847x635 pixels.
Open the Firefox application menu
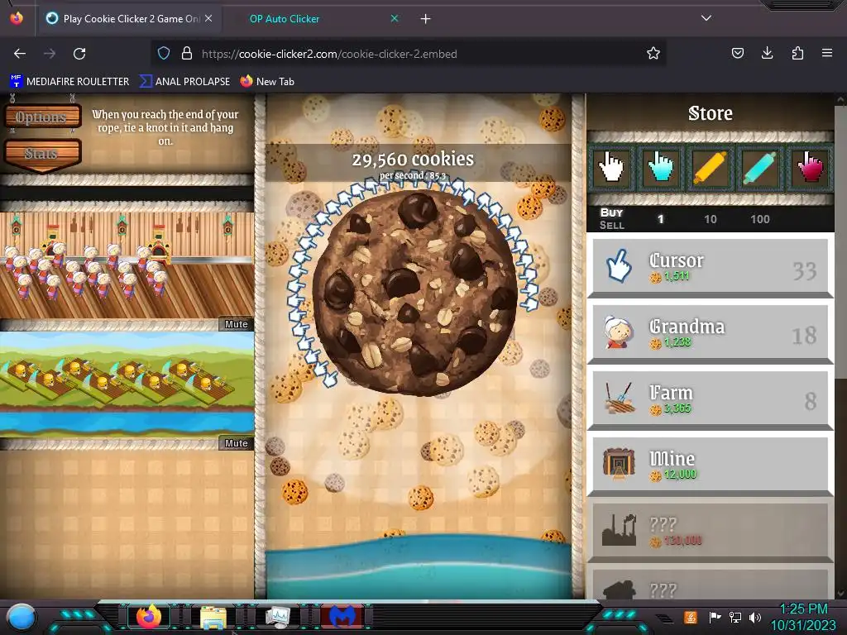[827, 53]
